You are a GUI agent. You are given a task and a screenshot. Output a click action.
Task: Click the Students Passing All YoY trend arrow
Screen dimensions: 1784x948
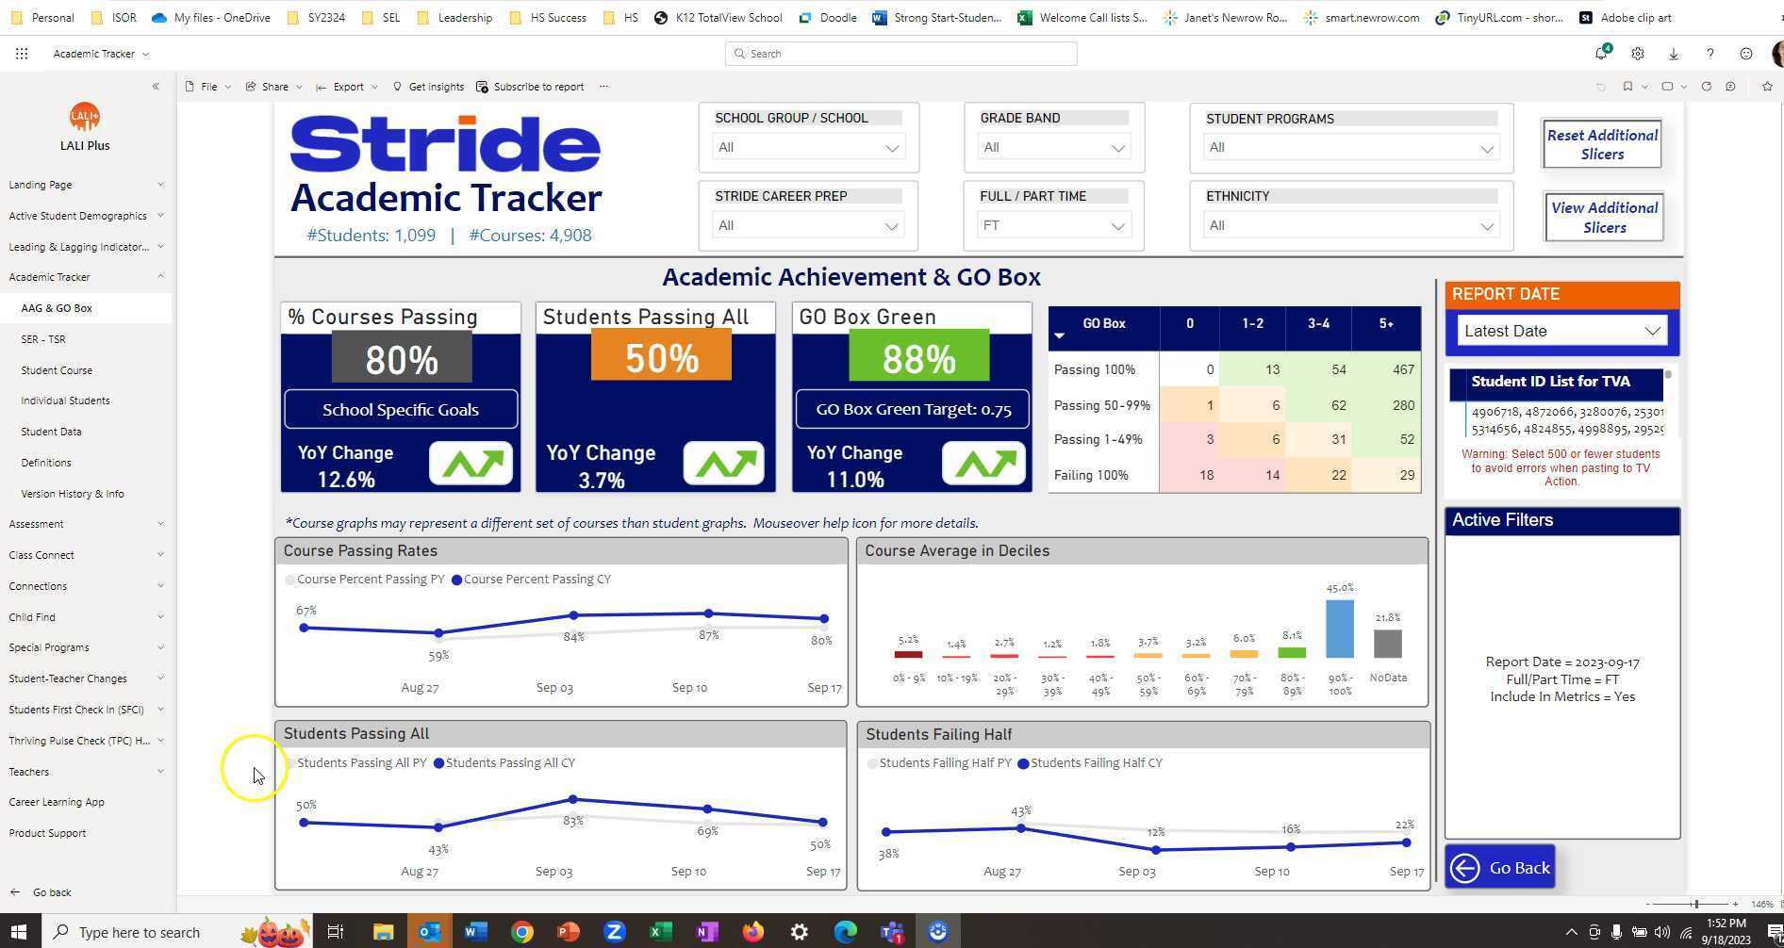[724, 464]
